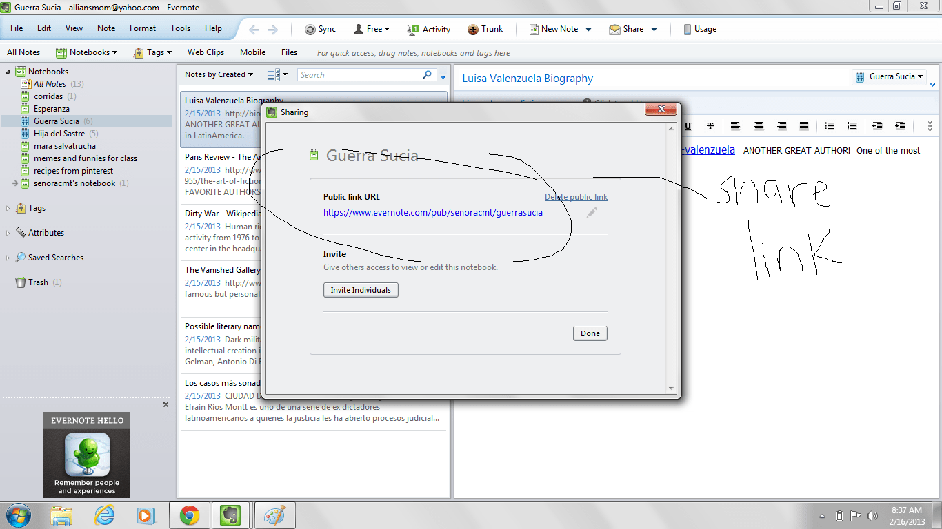This screenshot has height=529, width=942.
Task: Open the Edit menu
Action: coord(44,28)
